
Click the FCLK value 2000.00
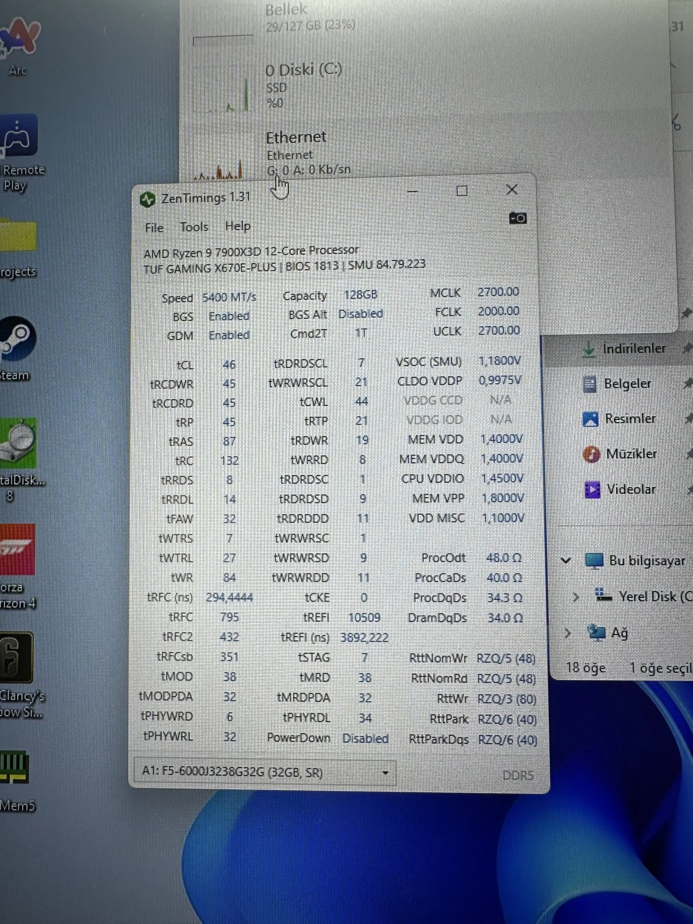pyautogui.click(x=499, y=311)
